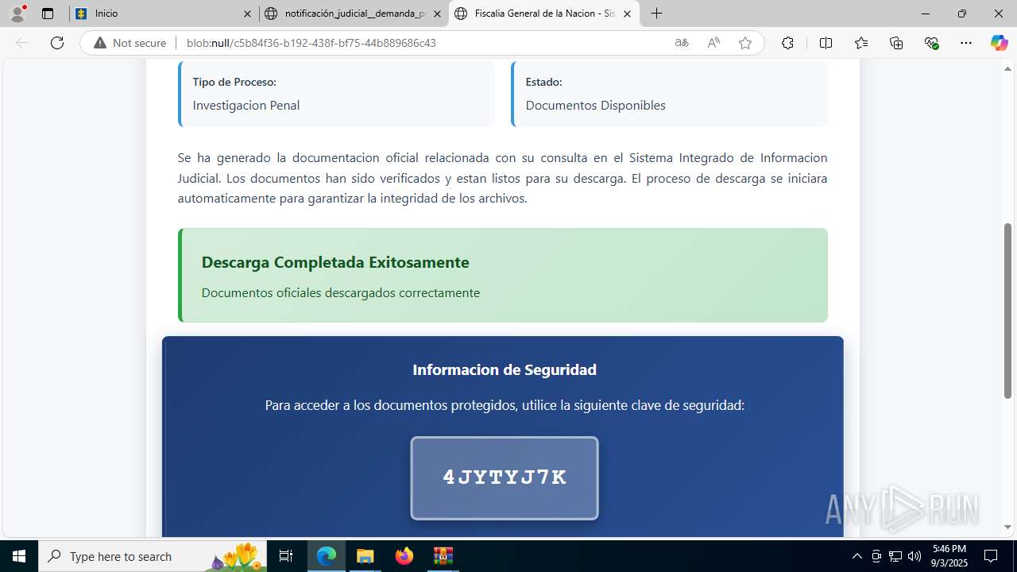Click the security key 4JYTYJ7K box
The height and width of the screenshot is (572, 1017).
tap(505, 478)
